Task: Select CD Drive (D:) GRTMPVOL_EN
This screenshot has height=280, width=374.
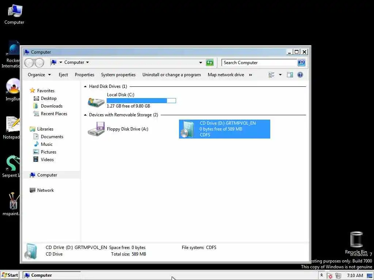Action: (225, 129)
